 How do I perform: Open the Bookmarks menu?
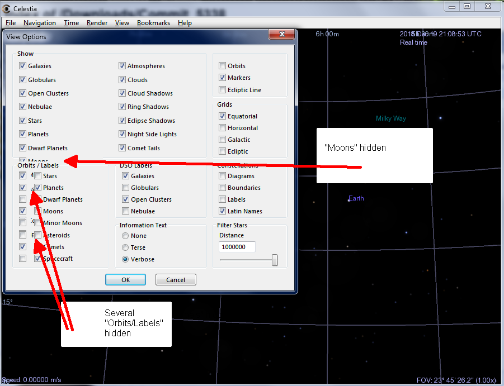[153, 23]
